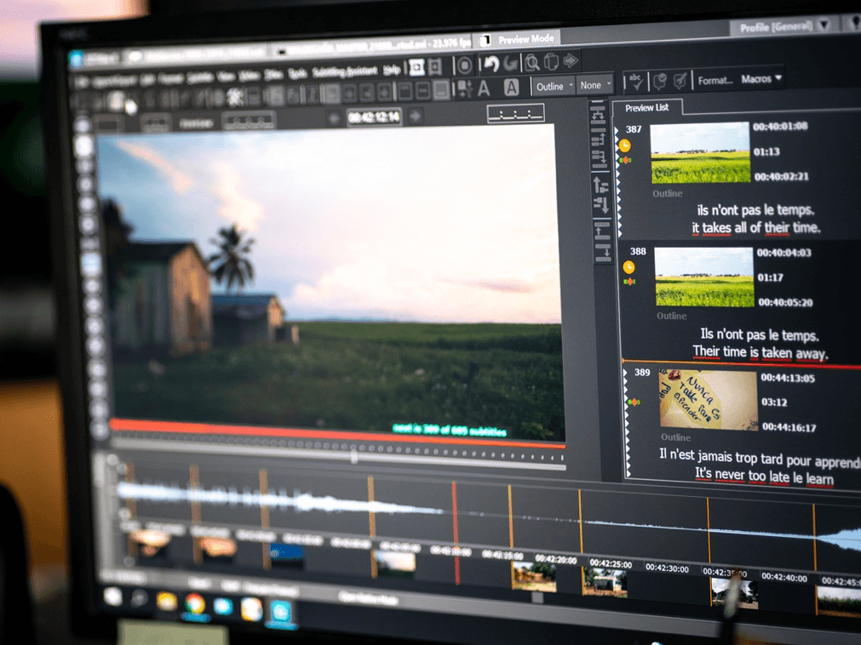Select subtitle 388 green field thumbnail
861x645 pixels.
click(703, 277)
